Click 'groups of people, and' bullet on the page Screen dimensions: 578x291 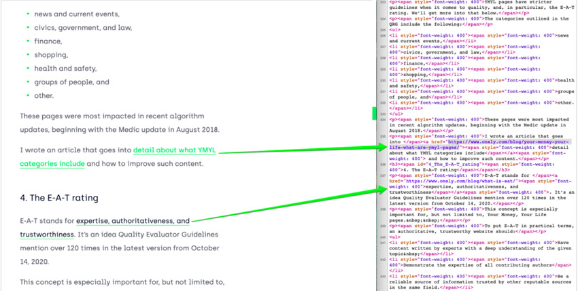[71, 82]
